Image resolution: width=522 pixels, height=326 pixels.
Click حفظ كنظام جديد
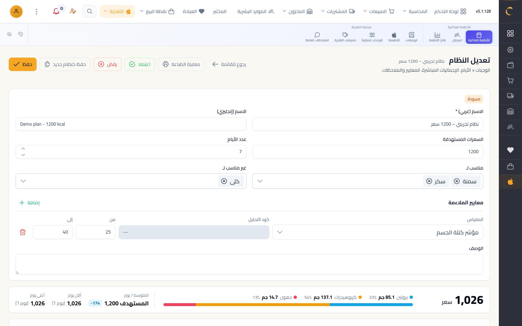tap(65, 64)
